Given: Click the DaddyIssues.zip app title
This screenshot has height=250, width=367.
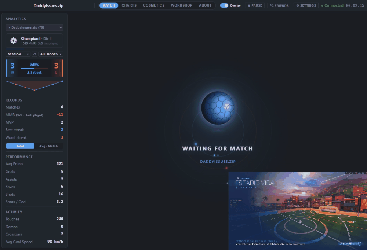Looking at the screenshot, I should coord(48,5).
